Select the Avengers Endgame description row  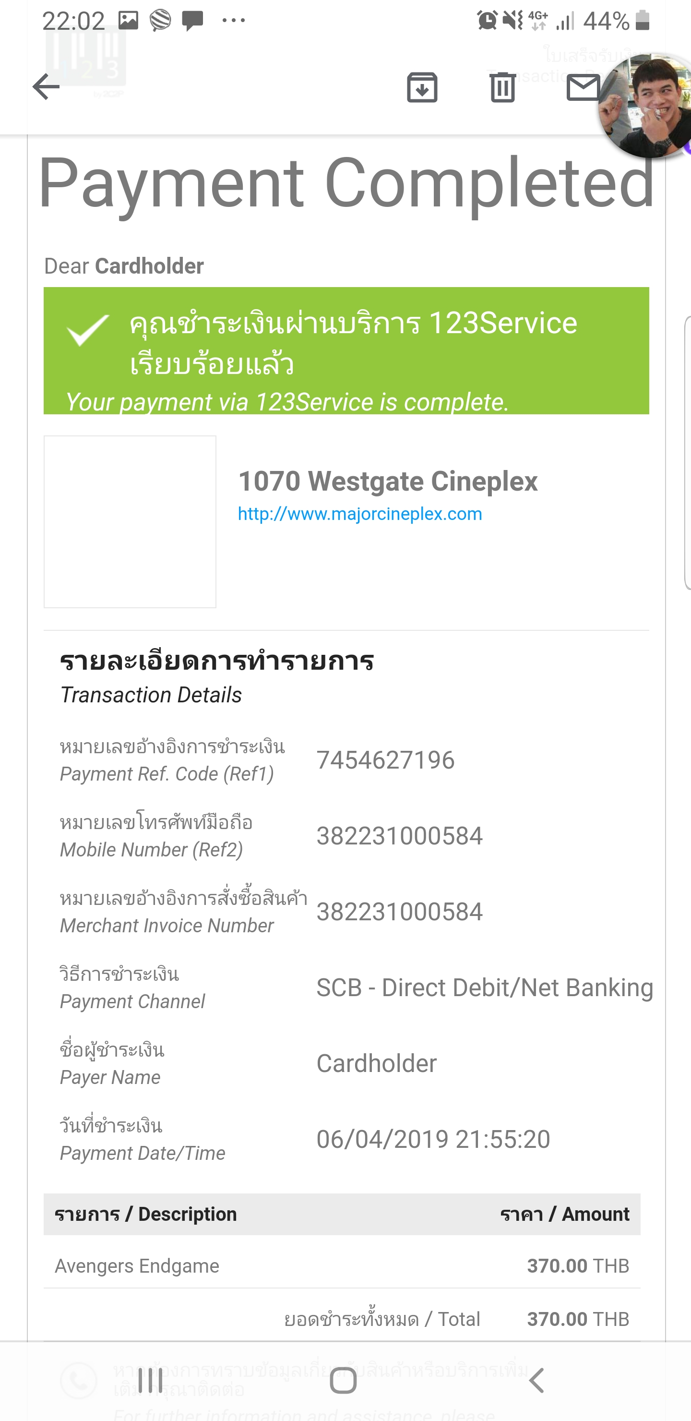[x=137, y=1266]
